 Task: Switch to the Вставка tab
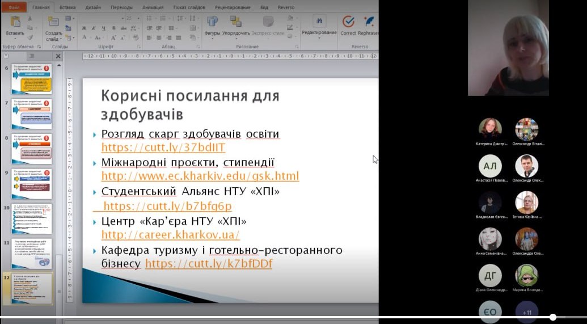67,7
